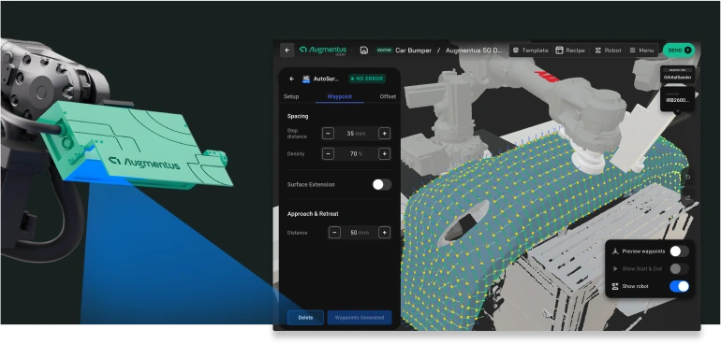Screen dimensions: 721x344
Task: Click the green SEND button
Action: coord(679,50)
